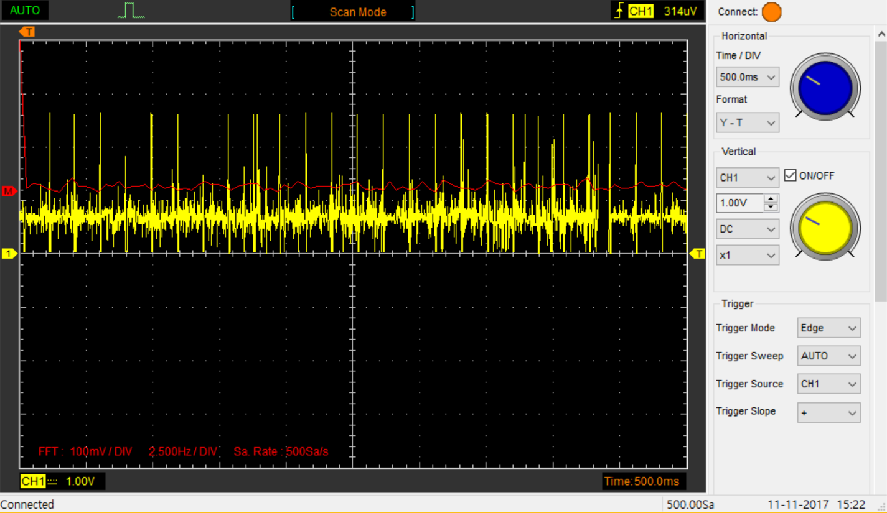
Task: Click the 1.00V volts per division field
Action: 739,203
